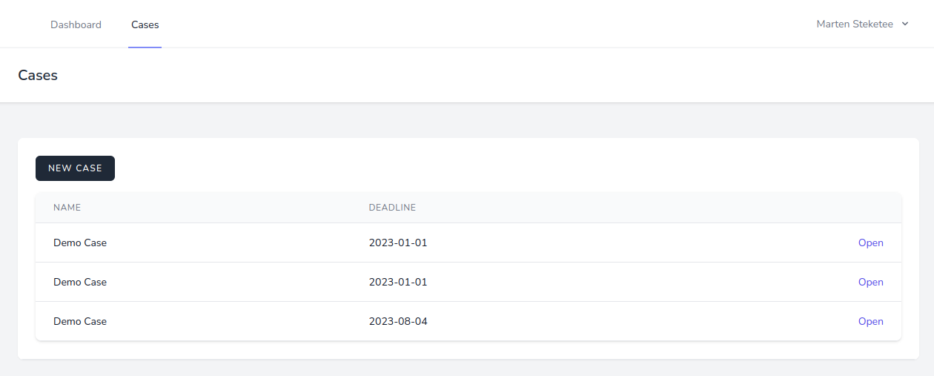Viewport: 934px width, 376px height.
Task: Click the Cases page heading
Action: click(38, 75)
